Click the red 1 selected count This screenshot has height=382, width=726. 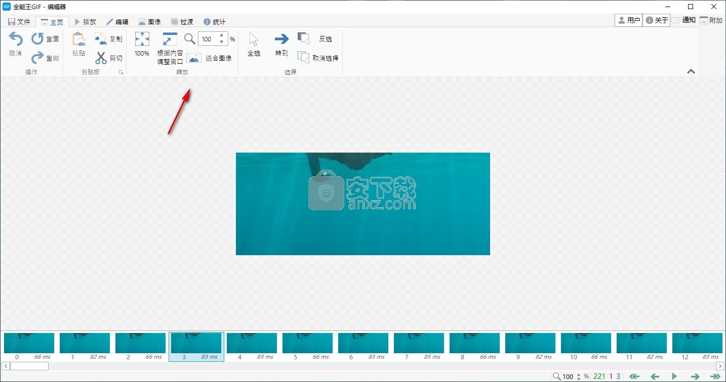[x=611, y=376]
